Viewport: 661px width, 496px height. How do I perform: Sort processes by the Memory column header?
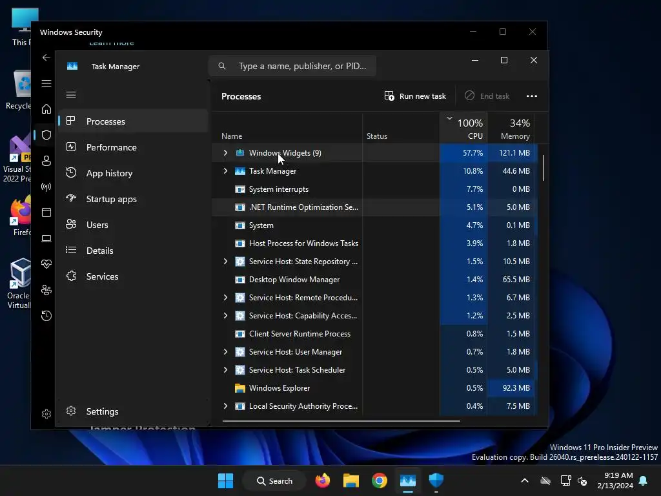[x=511, y=129]
